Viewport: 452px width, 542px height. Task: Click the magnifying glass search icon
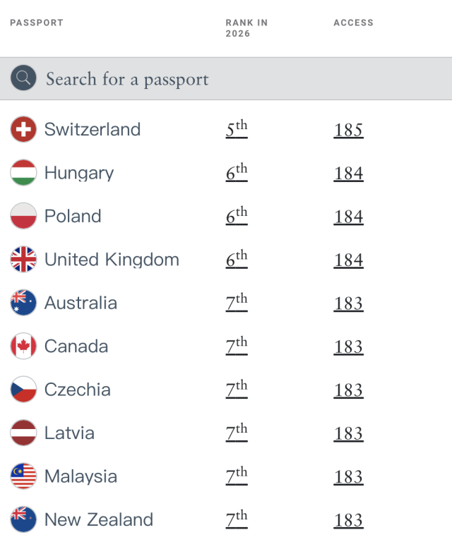click(23, 78)
